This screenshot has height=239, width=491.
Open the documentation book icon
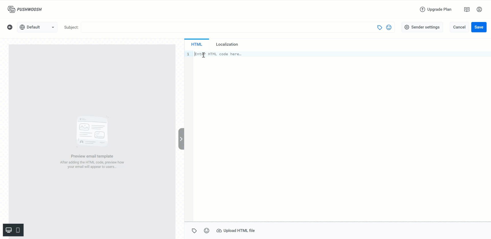(x=467, y=9)
